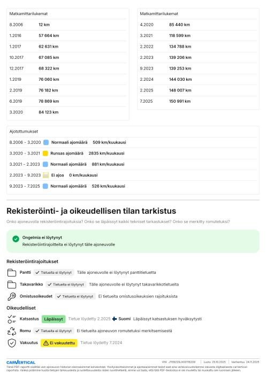Click the Omistusoikeudet key icon
This screenshot has height=377, width=267.
tap(12, 296)
